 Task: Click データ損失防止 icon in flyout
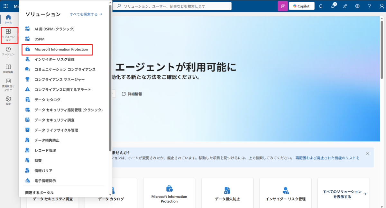pos(28,140)
